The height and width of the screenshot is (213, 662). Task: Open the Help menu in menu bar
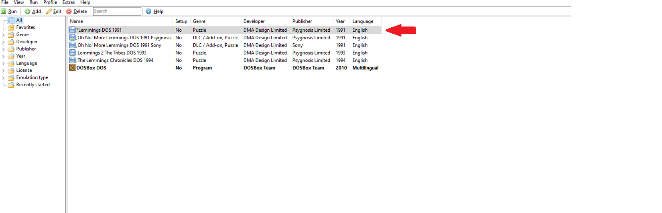(85, 2)
